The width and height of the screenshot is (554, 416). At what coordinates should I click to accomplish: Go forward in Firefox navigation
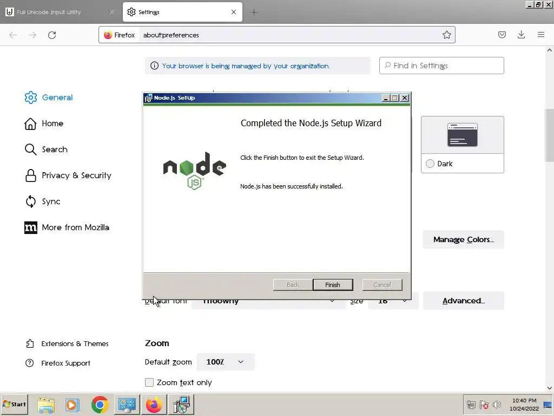pos(32,35)
